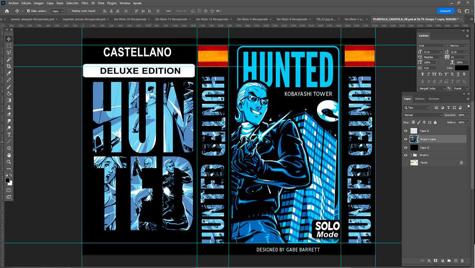
Task: Switch to banner_alargado-Recuperado.psd document tab
Action: pos(32,19)
